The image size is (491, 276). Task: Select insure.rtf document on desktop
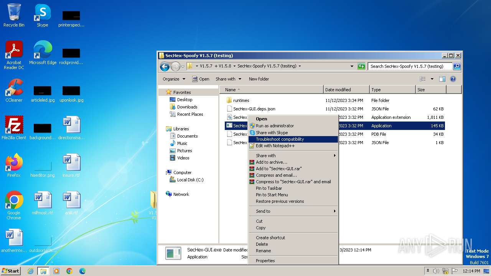[71, 166]
